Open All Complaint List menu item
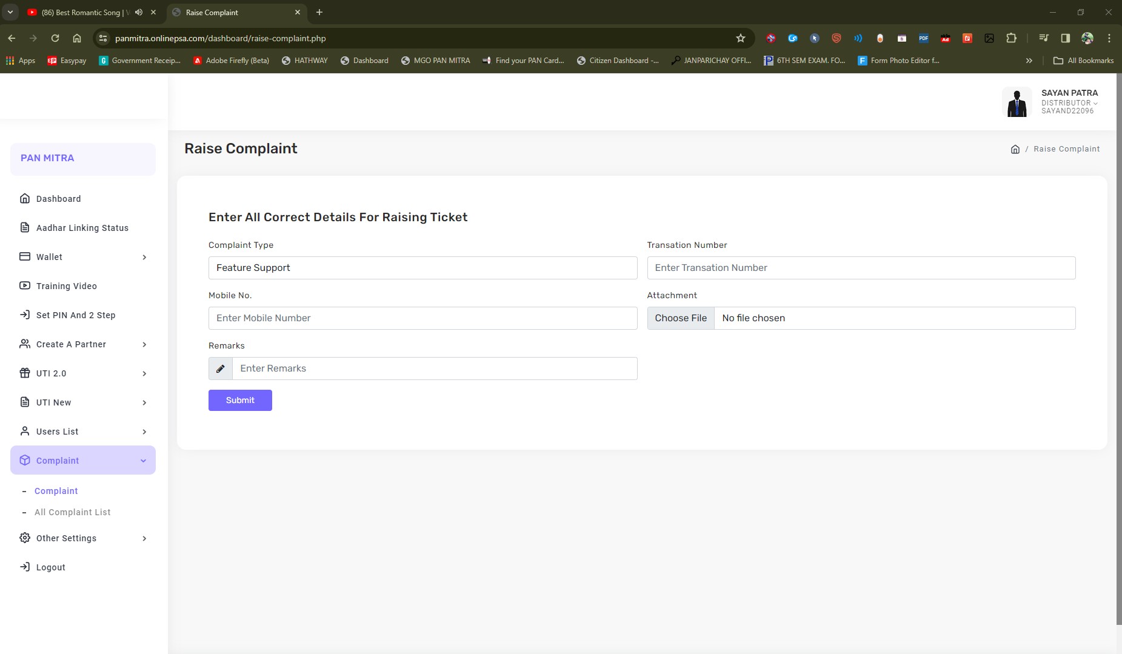 tap(73, 512)
